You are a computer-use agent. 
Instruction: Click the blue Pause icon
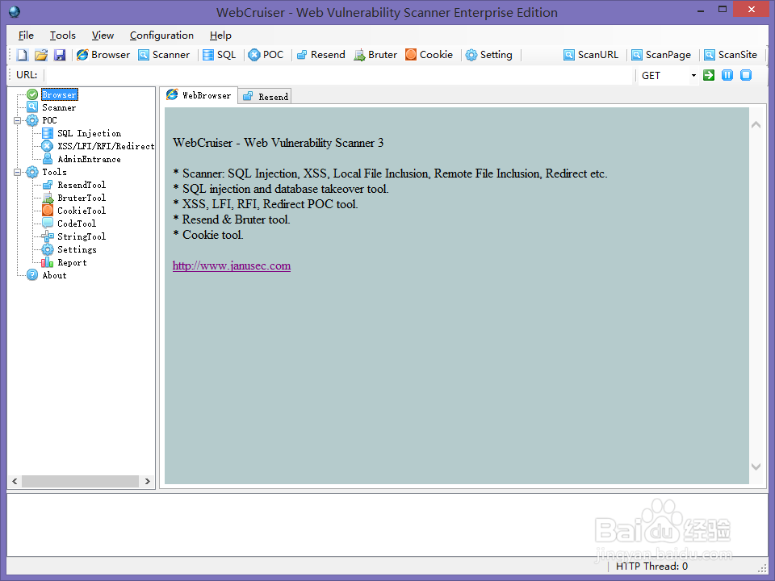click(x=727, y=75)
